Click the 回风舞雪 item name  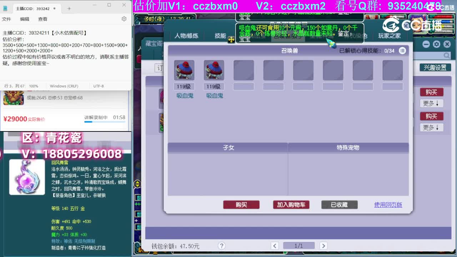tap(60, 162)
